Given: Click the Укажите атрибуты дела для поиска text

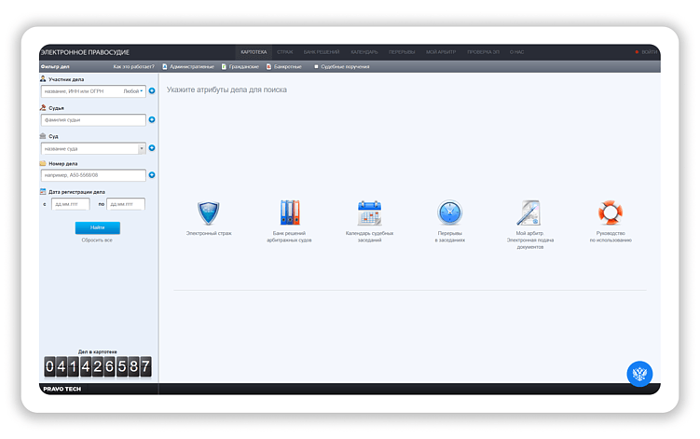Looking at the screenshot, I should click(226, 89).
